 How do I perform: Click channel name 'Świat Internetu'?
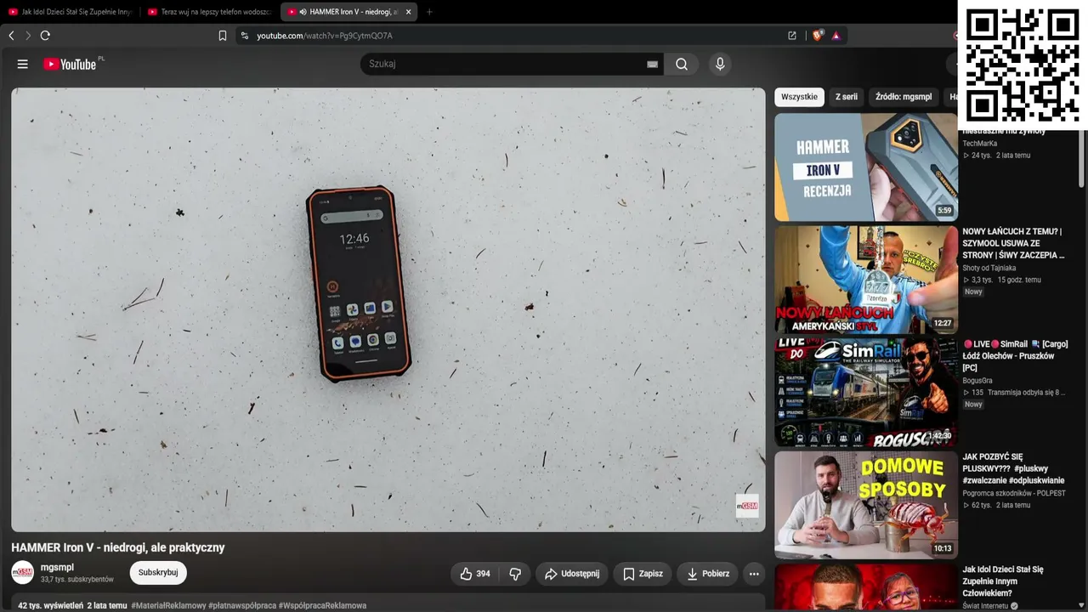[x=986, y=606]
